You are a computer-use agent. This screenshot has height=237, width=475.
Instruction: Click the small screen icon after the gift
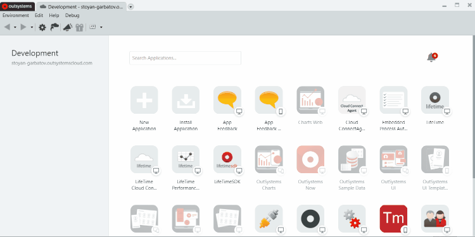tap(92, 27)
